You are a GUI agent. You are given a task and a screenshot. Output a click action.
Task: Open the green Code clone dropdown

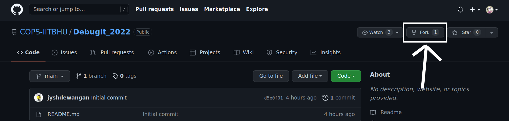point(346,76)
